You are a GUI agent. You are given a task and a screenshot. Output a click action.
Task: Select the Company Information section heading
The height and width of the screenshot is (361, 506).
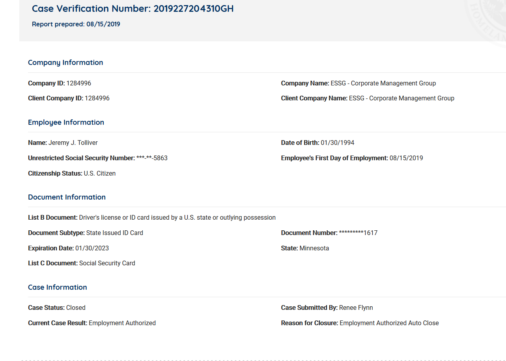point(65,63)
